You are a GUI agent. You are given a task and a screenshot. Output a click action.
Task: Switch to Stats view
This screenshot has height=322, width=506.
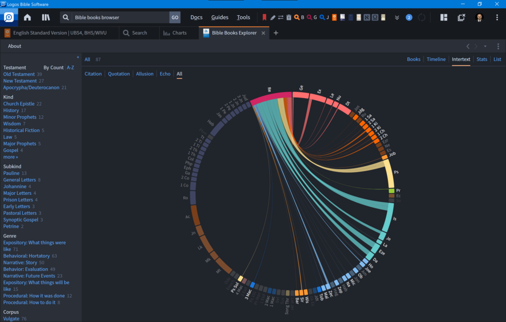[x=482, y=59]
